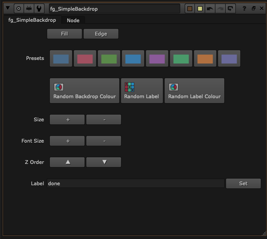Select the steel blue preset swatch
This screenshot has height=239, width=267.
pyautogui.click(x=61, y=59)
